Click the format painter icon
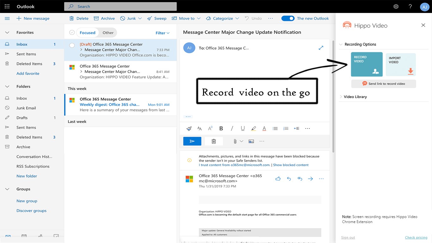 189,128
